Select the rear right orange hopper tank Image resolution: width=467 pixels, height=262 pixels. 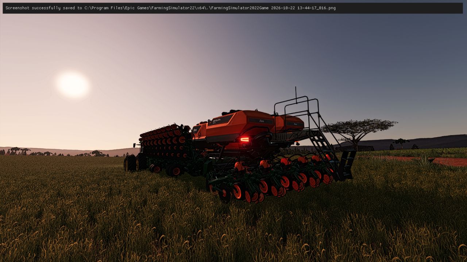tap(289, 123)
